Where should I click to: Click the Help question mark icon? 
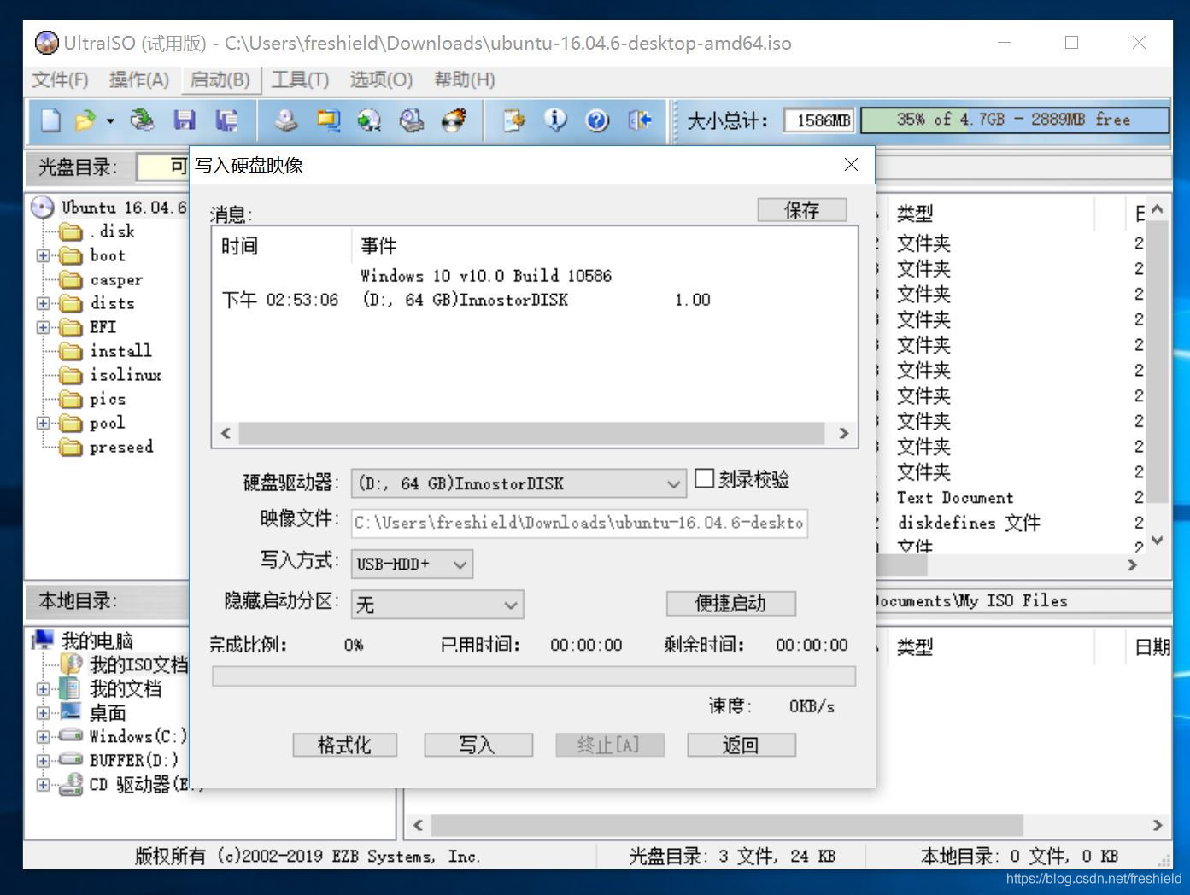point(597,120)
